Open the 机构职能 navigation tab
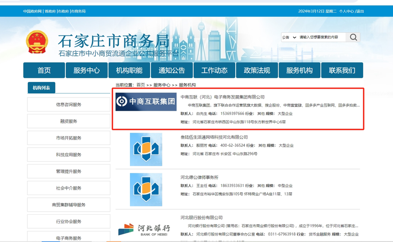Viewport: 393px width, 242px height. click(129, 70)
